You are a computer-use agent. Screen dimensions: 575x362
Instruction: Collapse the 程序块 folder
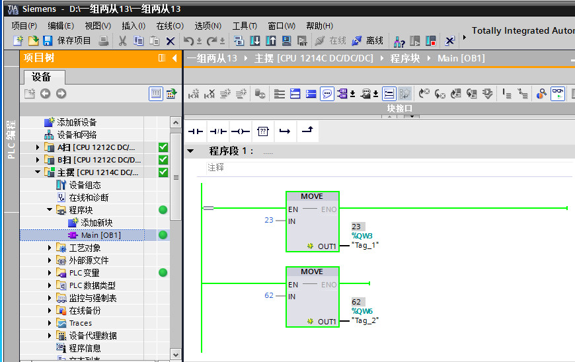click(50, 209)
